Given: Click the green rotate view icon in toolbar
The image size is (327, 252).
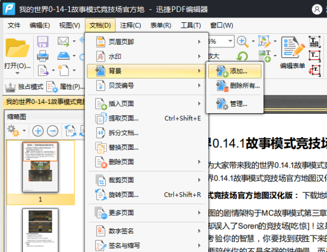Looking at the screenshot, I should point(241,56).
